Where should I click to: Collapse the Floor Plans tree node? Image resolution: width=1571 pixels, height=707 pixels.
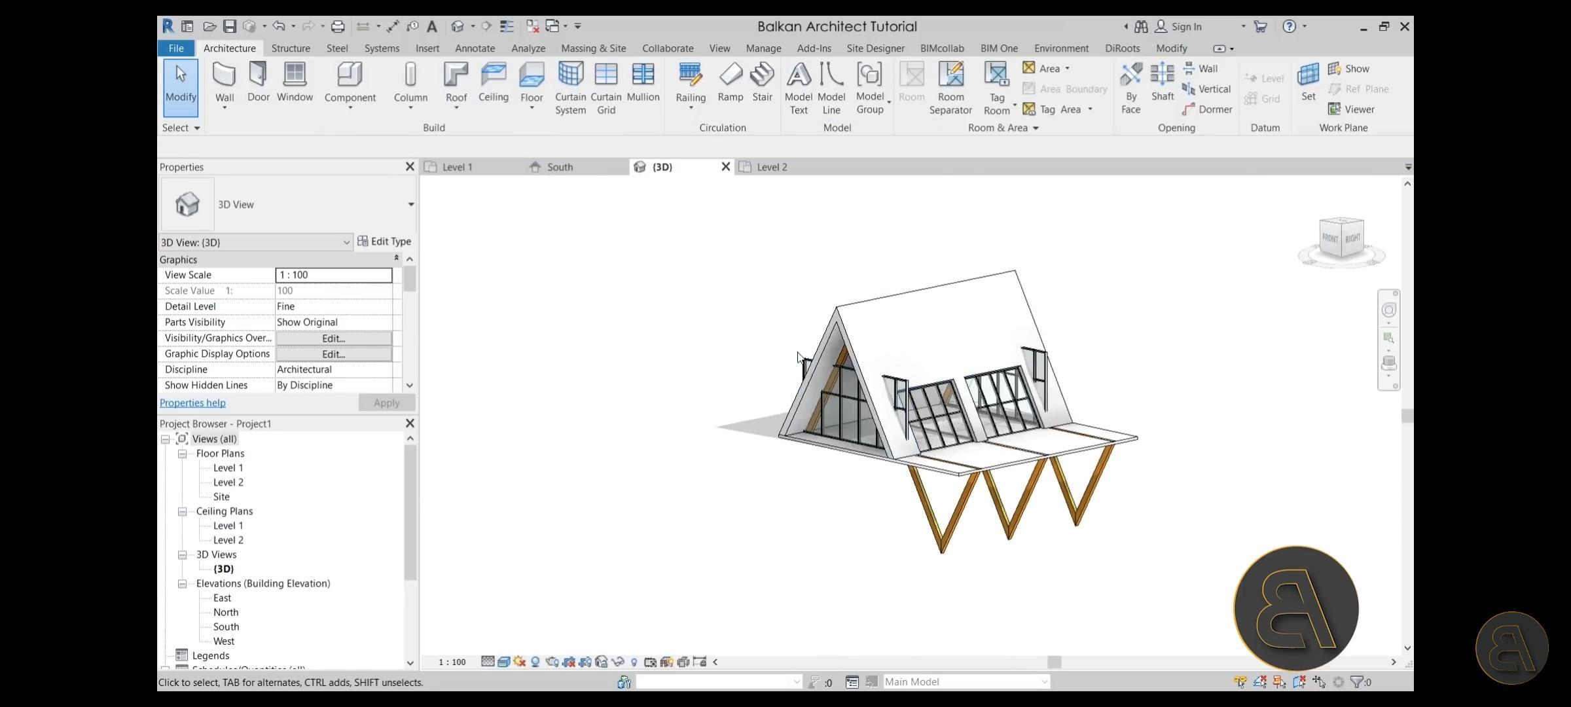pos(183,454)
